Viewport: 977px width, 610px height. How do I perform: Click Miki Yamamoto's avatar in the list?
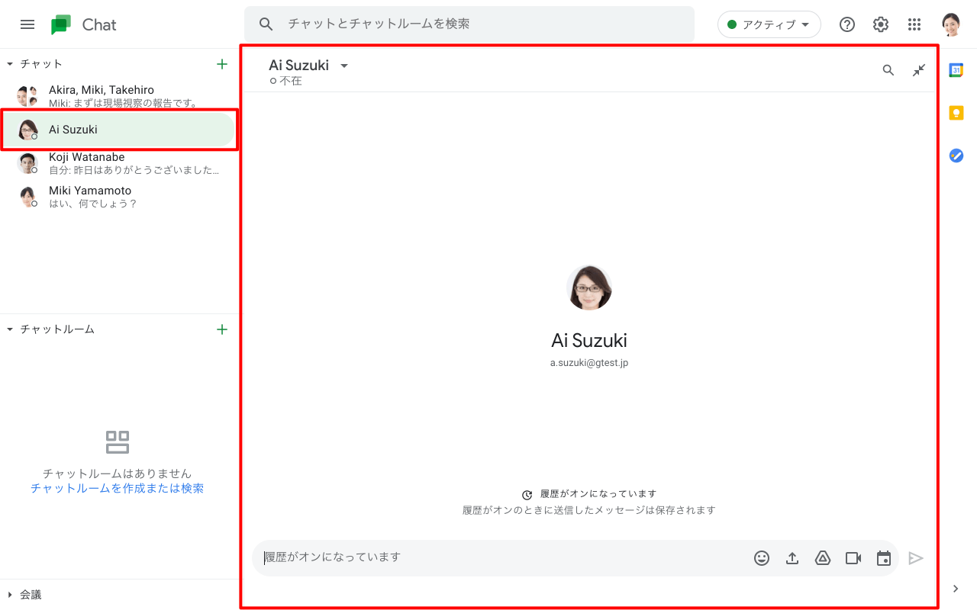[27, 197]
